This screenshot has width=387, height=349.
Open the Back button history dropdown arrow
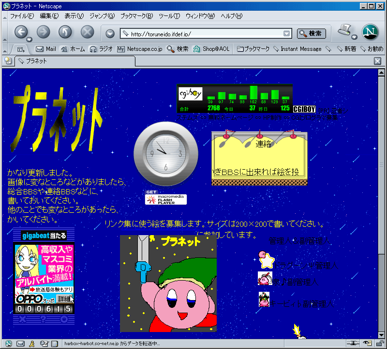(30, 39)
